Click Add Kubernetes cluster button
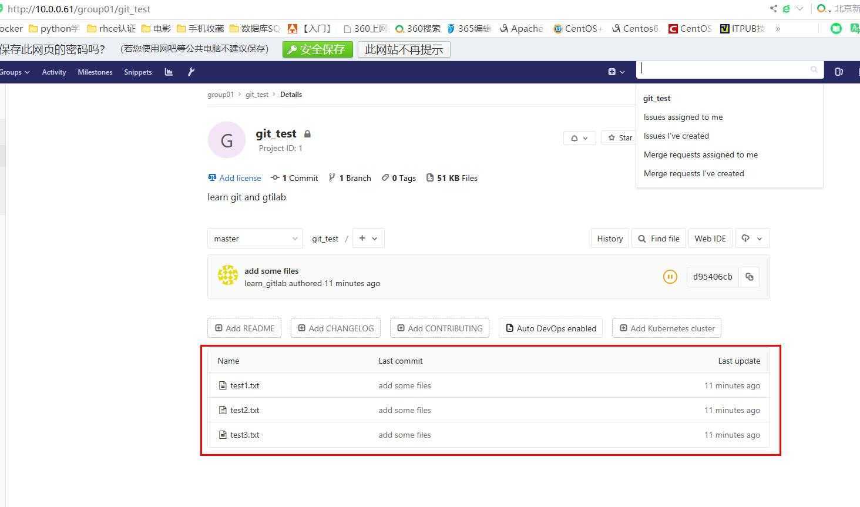This screenshot has width=860, height=507. 667,328
